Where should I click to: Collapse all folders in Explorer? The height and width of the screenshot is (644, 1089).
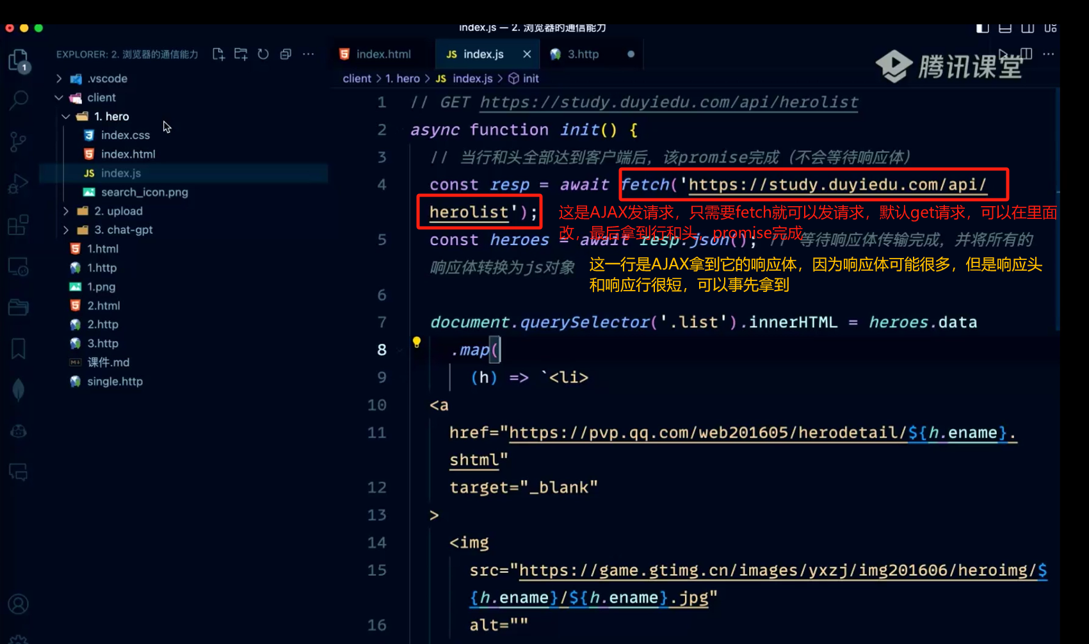pyautogui.click(x=286, y=54)
